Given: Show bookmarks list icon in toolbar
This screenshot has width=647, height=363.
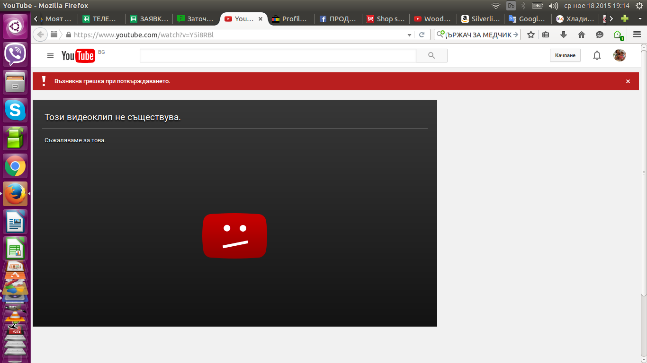Looking at the screenshot, I should pyautogui.click(x=546, y=35).
